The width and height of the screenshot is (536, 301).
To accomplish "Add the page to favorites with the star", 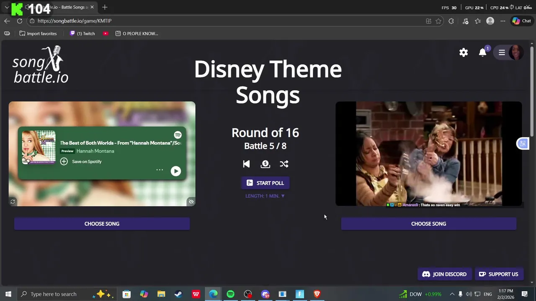I will [438, 21].
